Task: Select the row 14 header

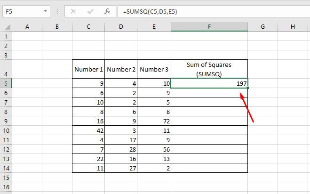Action: pyautogui.click(x=6, y=168)
